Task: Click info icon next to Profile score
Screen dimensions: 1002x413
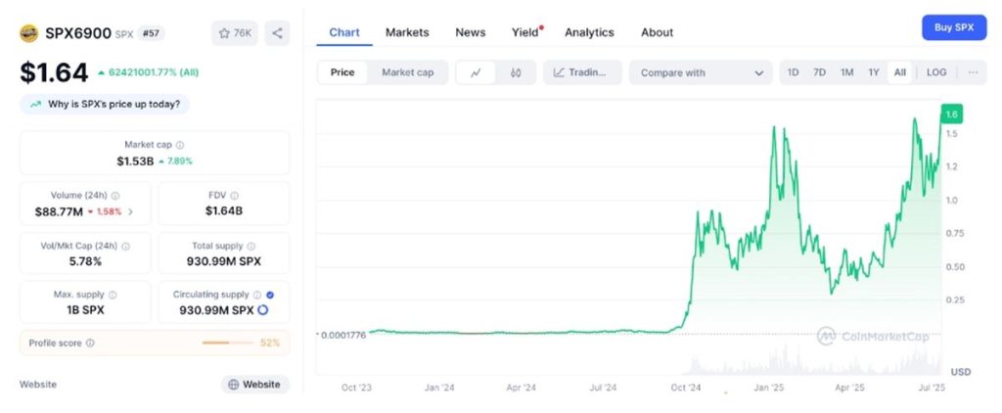Action: (x=90, y=343)
